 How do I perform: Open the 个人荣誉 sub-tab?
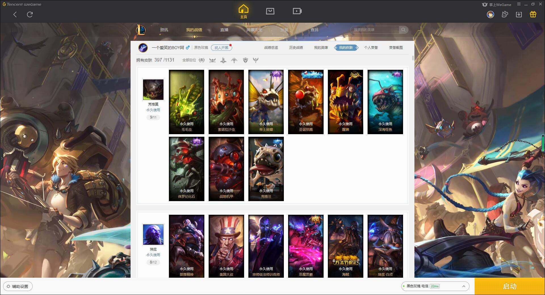coord(371,48)
